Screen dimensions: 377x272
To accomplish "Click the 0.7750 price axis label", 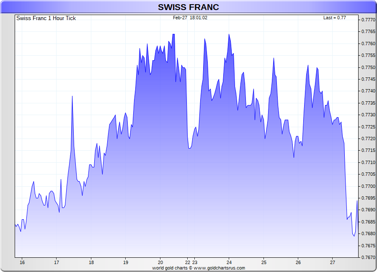I will point(368,67).
